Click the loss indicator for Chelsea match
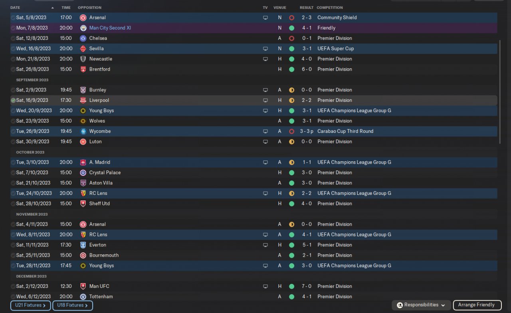The width and height of the screenshot is (511, 313). [x=291, y=38]
